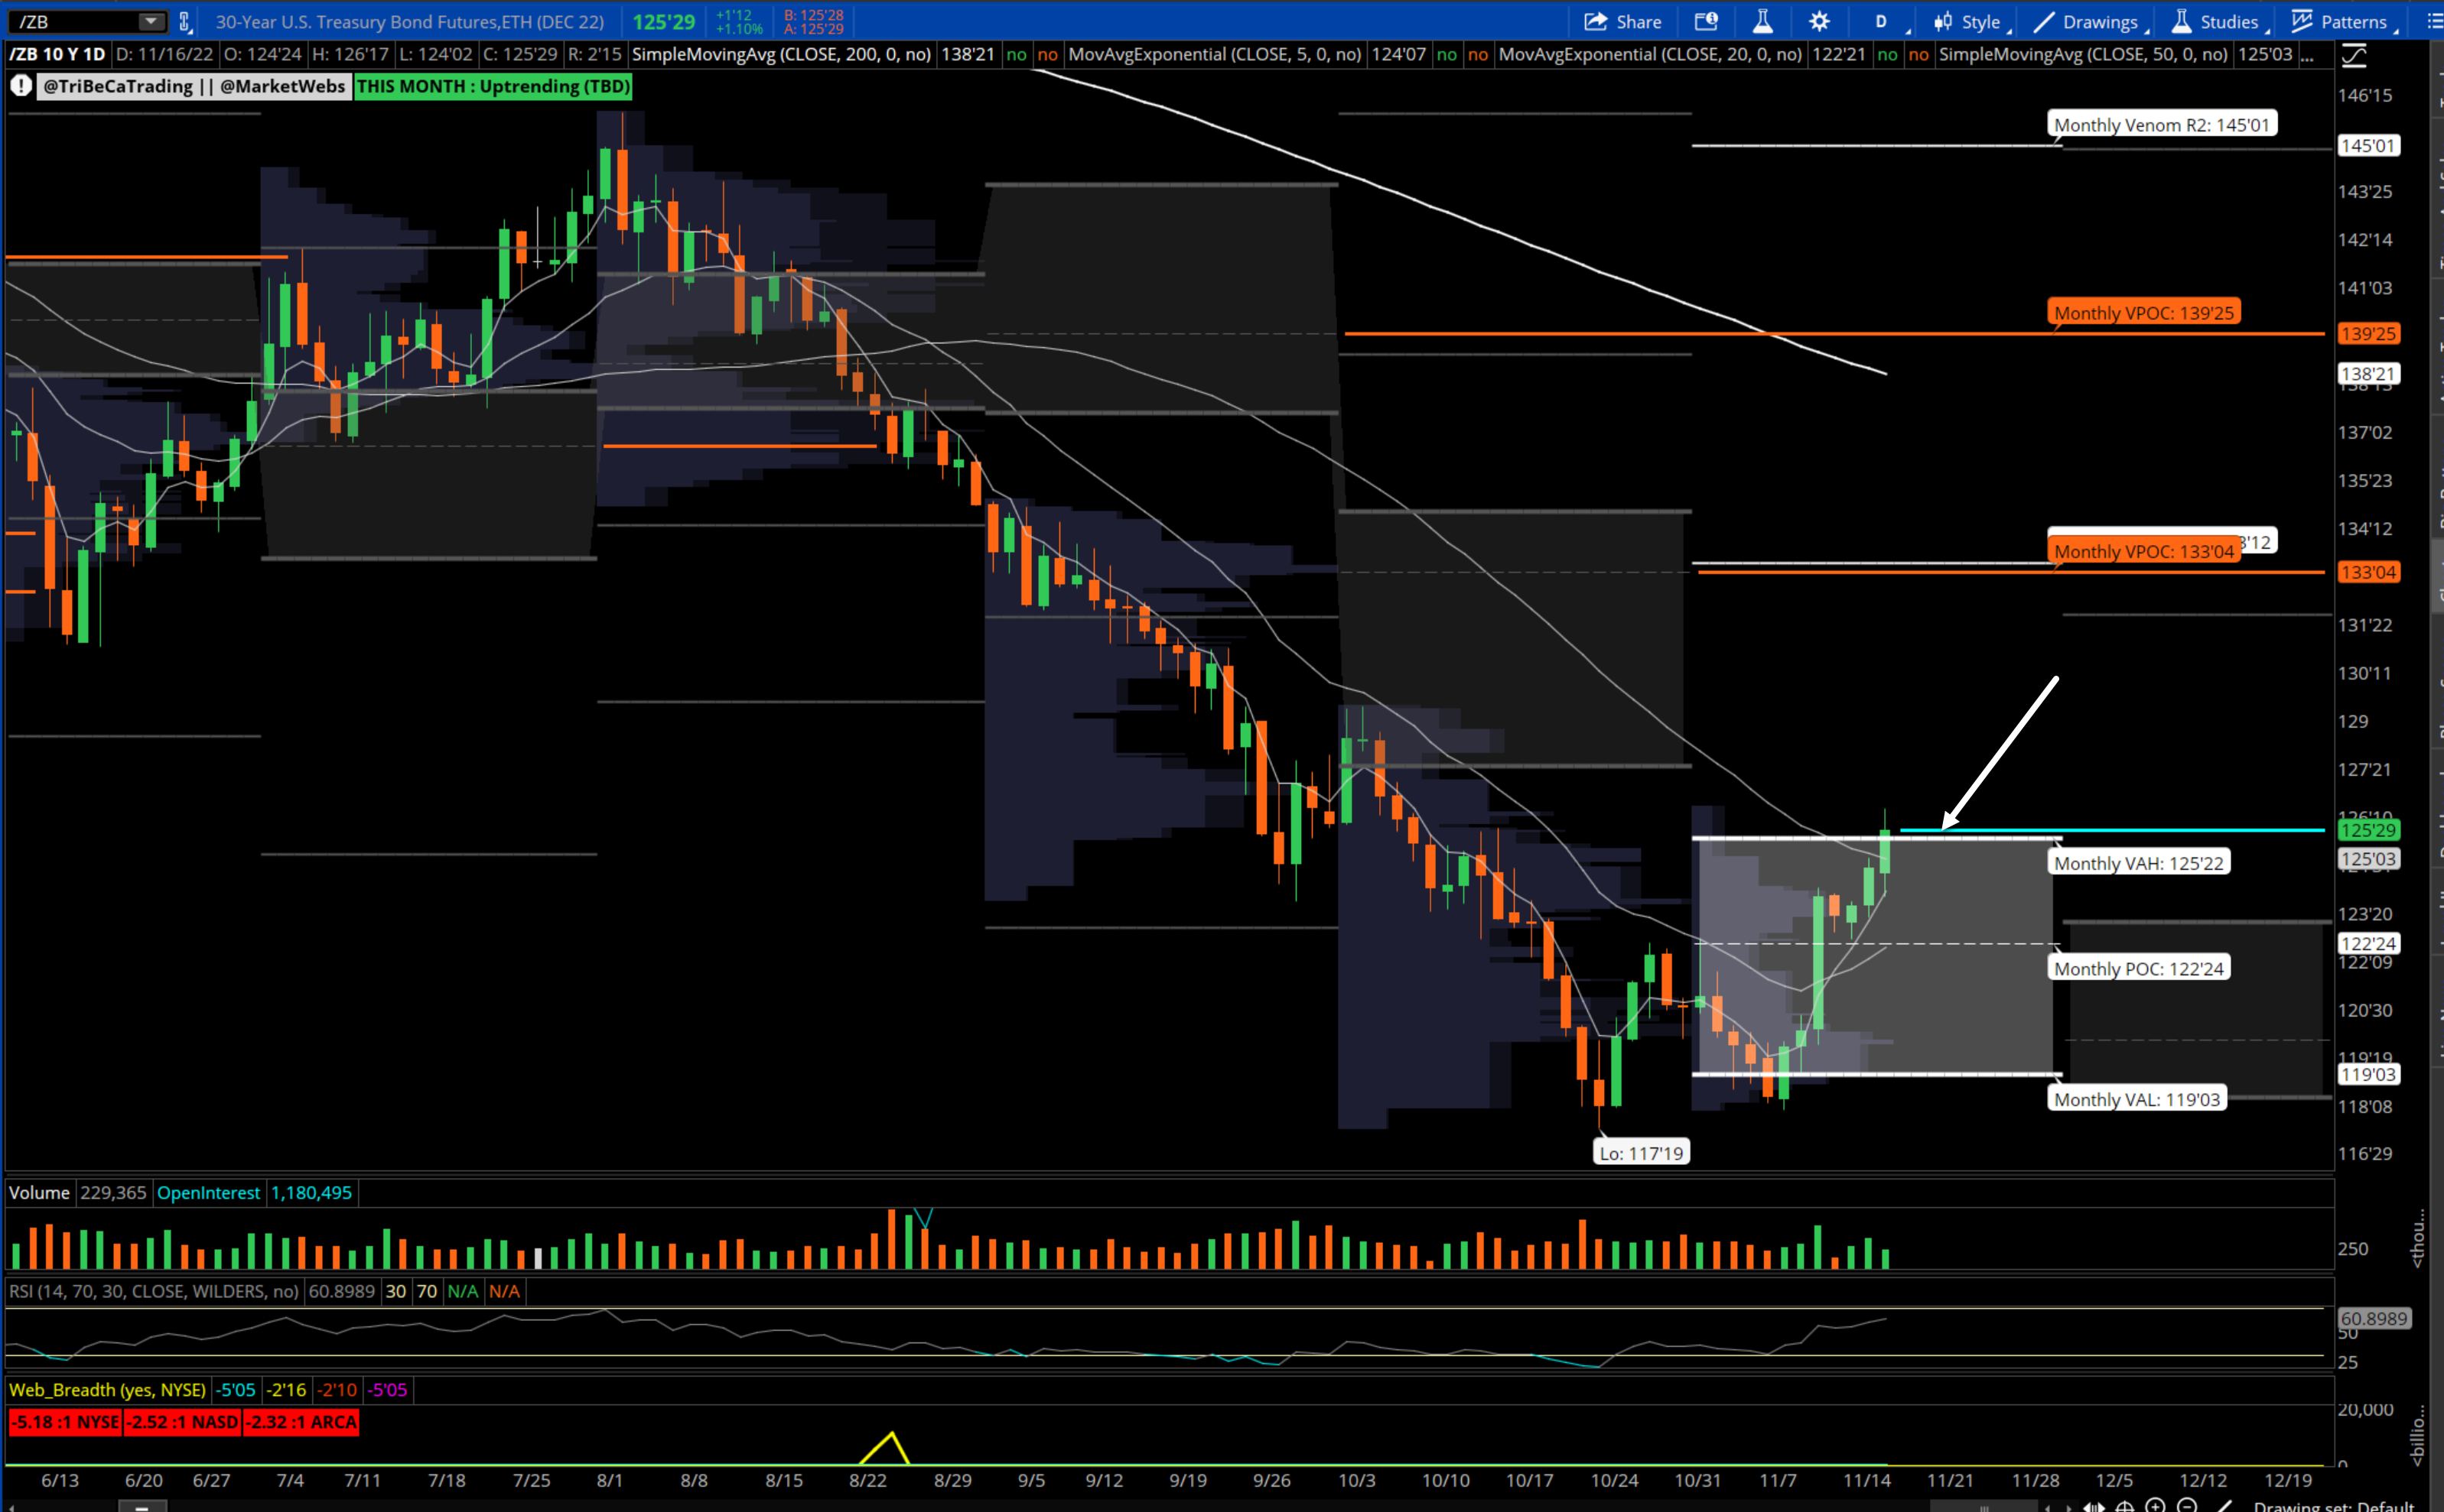Click MovAvgExponential (CLOSE, 20, 0, no) study label

point(1650,54)
